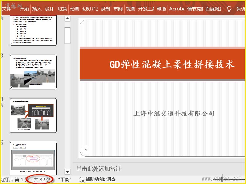Click the title text GD弹性混凝土柔性拼接技术
Viewport: 246px width, 184px height.
[x=172, y=64]
